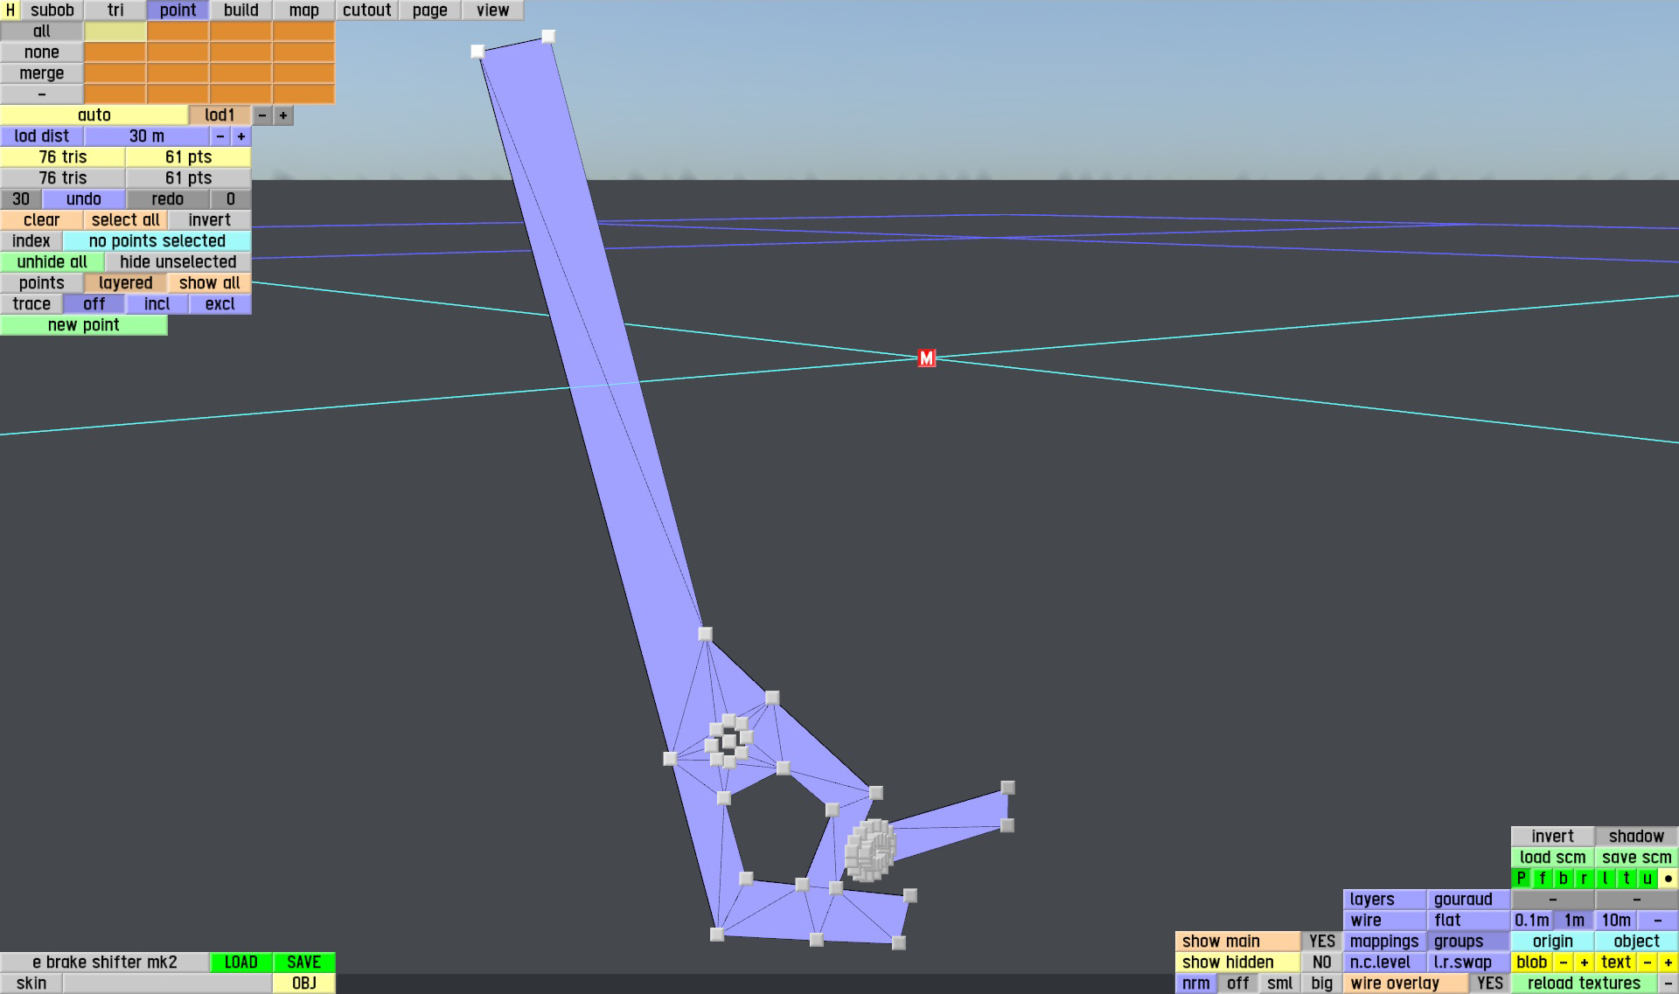Increase blob size with plus button
1679x994 pixels.
point(1584,963)
